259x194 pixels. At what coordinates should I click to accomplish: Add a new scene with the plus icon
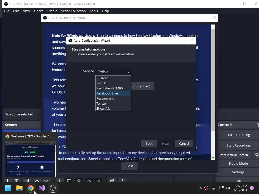[x=7, y=180]
